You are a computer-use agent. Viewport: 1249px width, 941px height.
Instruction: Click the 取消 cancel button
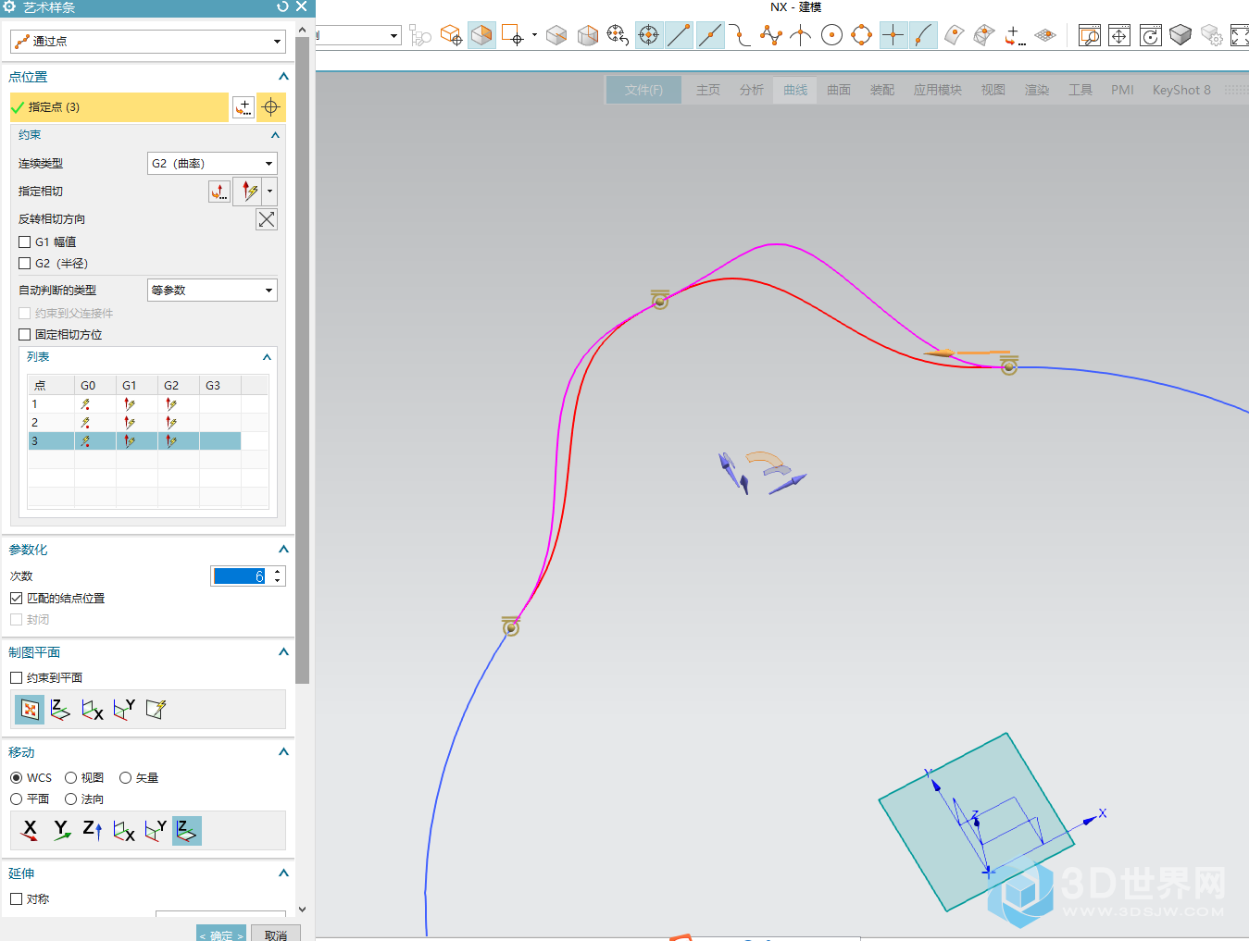click(x=276, y=934)
